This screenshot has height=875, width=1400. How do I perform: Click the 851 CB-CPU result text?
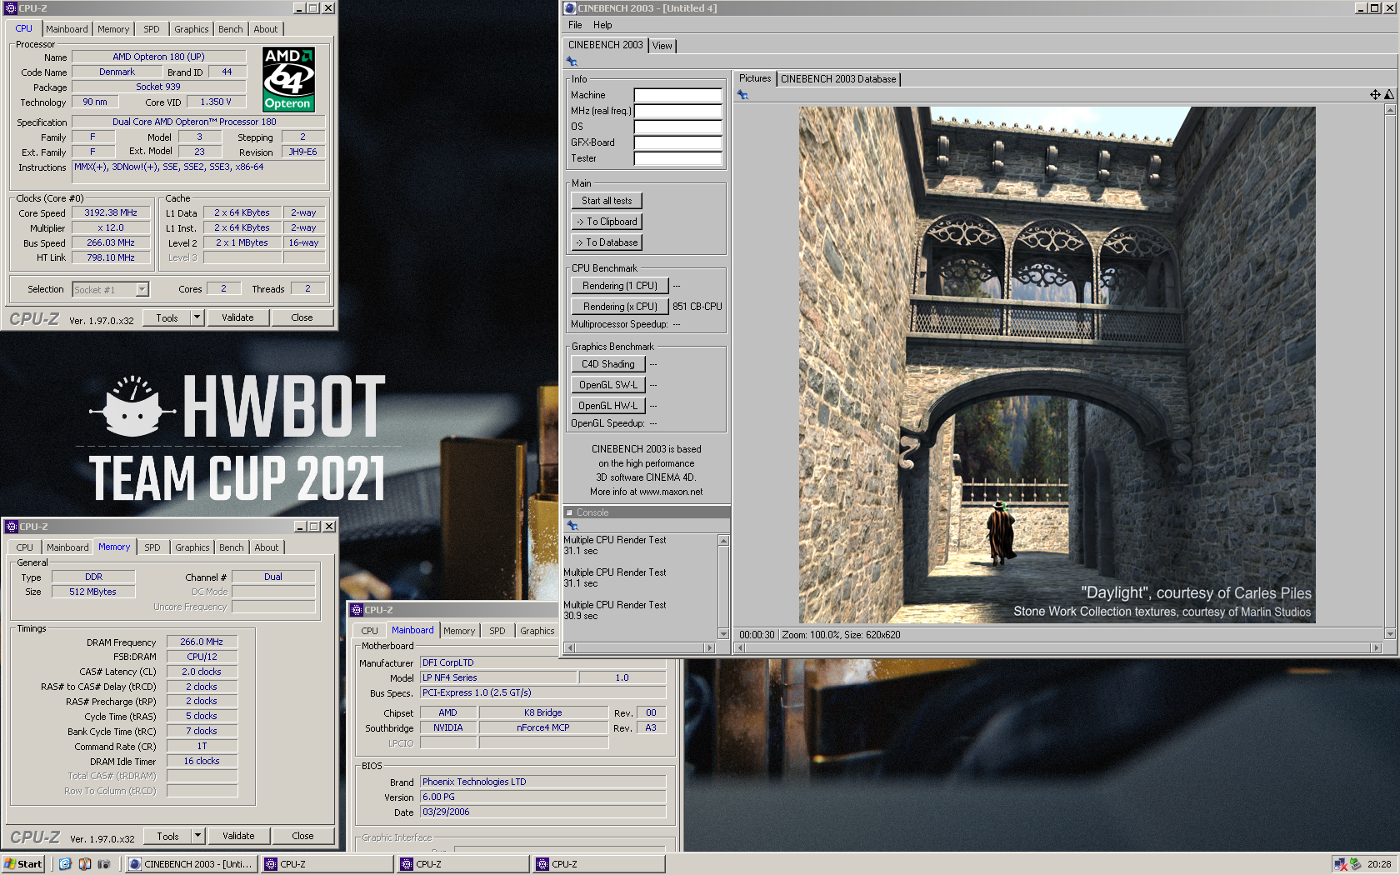[x=697, y=307]
